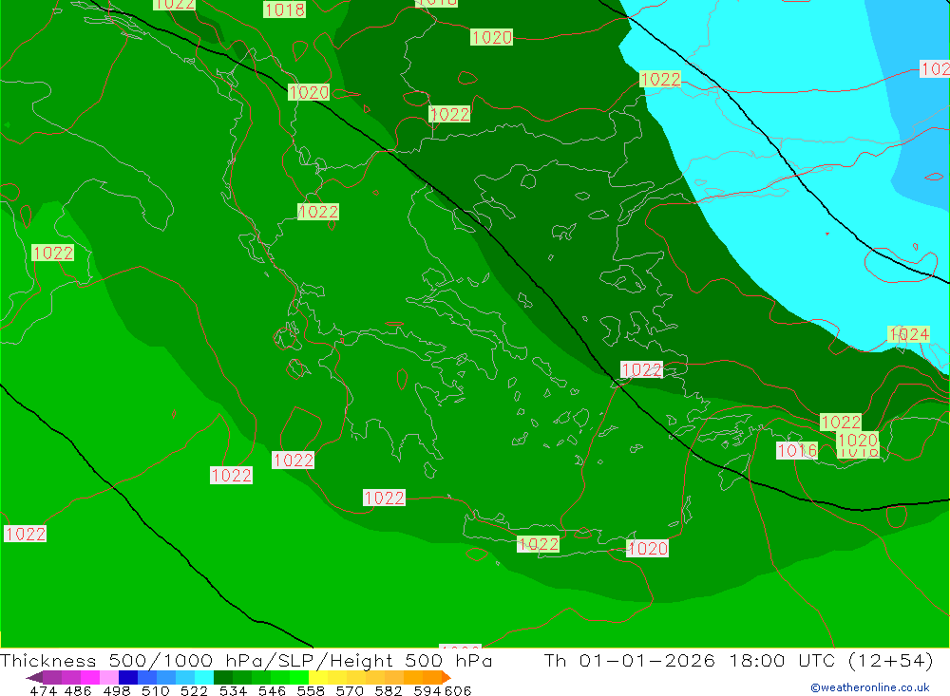This screenshot has height=696, width=950.
Task: Click the 1020 label adjacent to 1016
Action: pos(858,440)
